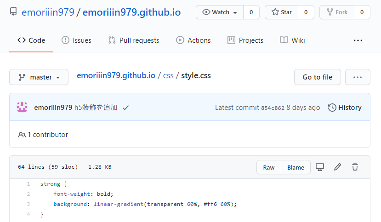381x222 pixels.
Task: Select code line number 3
Action: pos(28,204)
